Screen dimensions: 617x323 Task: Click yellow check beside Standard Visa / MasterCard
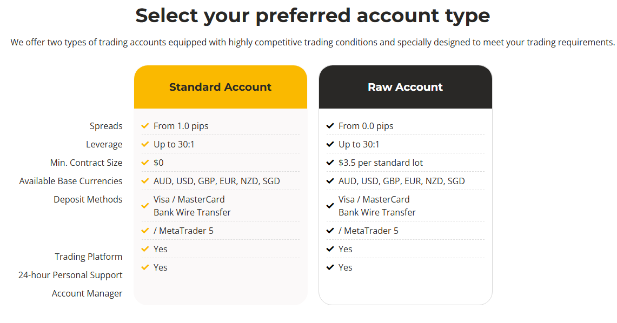point(145,205)
